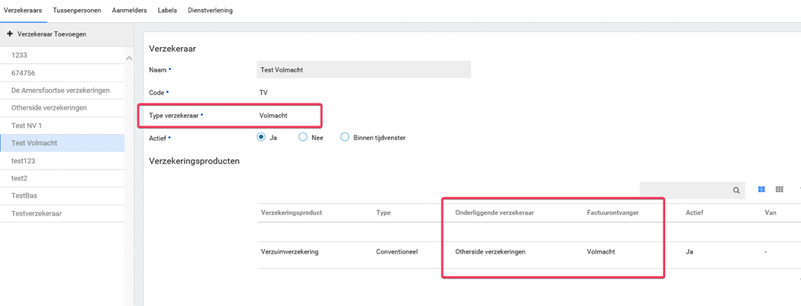The height and width of the screenshot is (306, 801).
Task: Go to the Dienstverlening tab
Action: (x=210, y=11)
